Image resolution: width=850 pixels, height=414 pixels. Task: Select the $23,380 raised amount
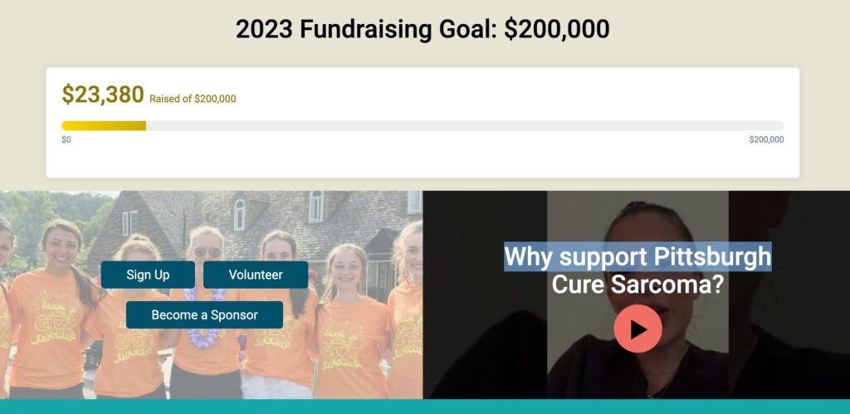[x=102, y=95]
